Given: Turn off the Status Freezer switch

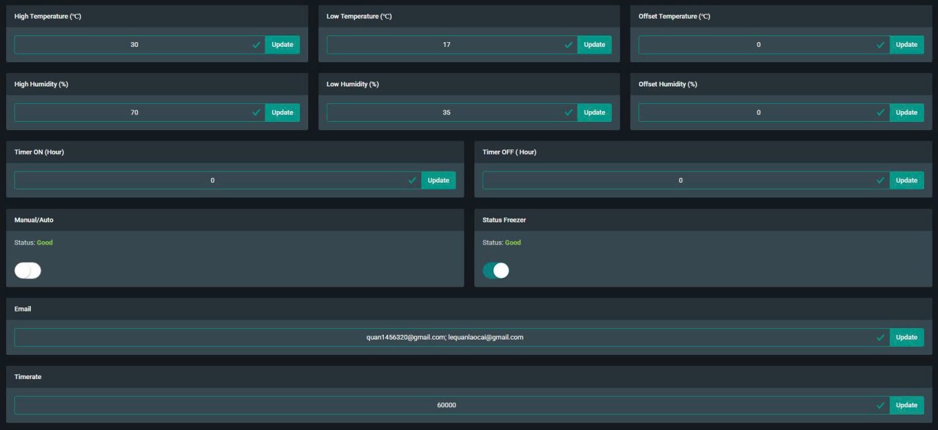Looking at the screenshot, I should (496, 271).
